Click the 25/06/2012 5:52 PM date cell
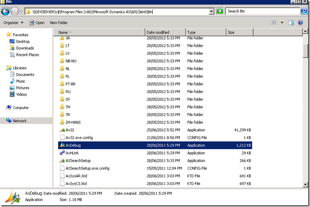310x207 pixels. pos(163,130)
